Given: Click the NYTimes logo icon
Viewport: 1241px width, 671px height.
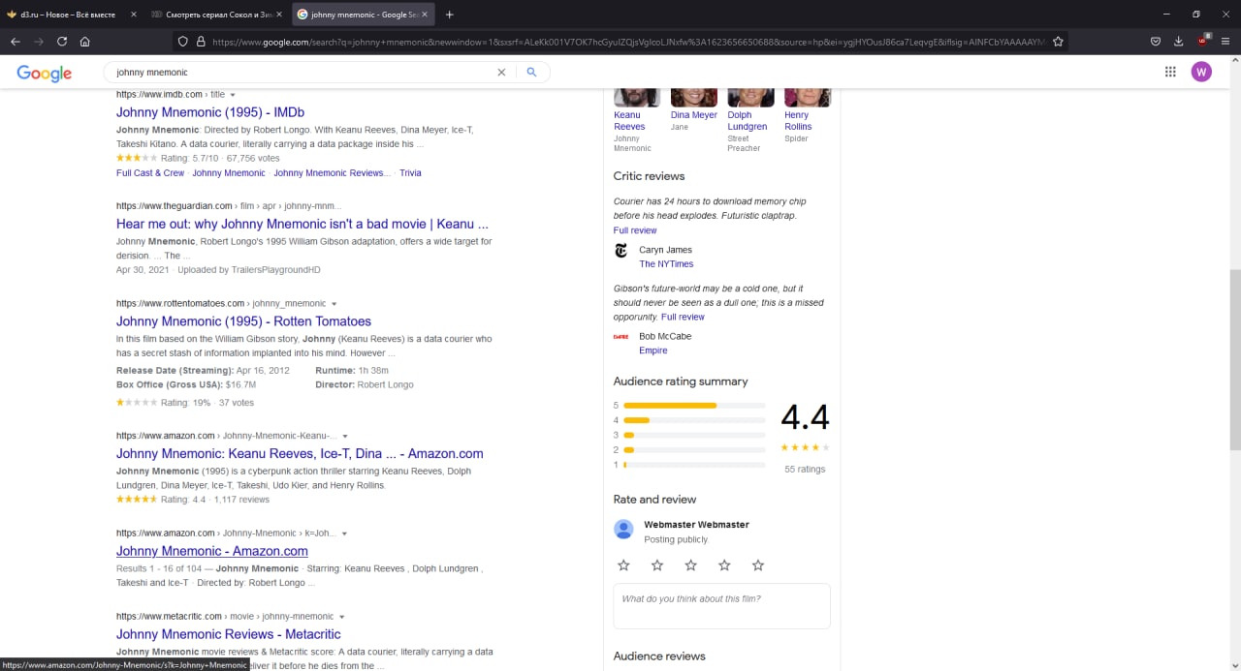Looking at the screenshot, I should (621, 251).
